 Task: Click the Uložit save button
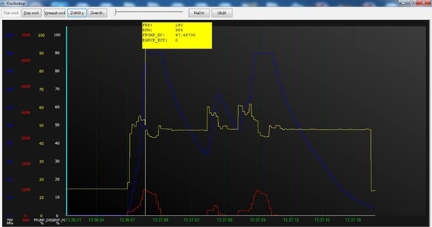[222, 13]
